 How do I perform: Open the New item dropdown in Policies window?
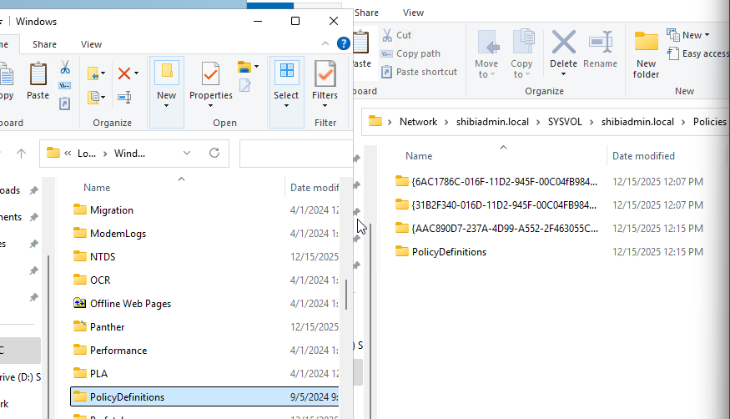(688, 35)
